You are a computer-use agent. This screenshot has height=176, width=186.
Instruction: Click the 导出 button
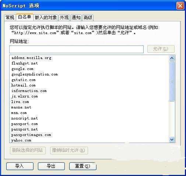click(51, 166)
